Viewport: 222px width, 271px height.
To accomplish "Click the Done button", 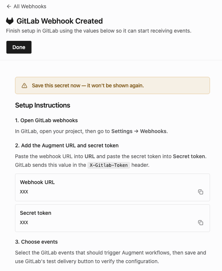I will point(19,47).
